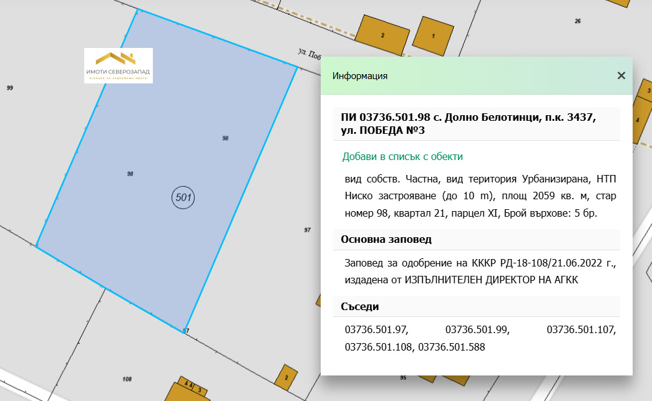Image resolution: width=652 pixels, height=401 pixels.
Task: Select orange building 2 beside building 1
Action: (x=382, y=35)
